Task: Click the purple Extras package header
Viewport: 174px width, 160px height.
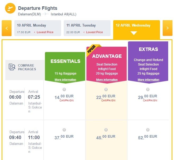Action: coord(148,49)
